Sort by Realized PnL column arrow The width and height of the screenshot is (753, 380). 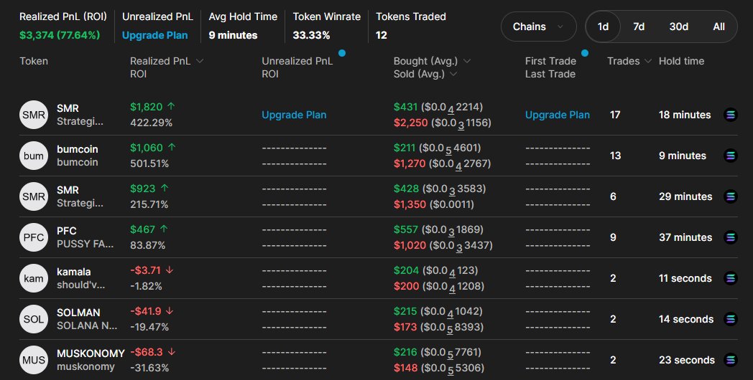tap(200, 61)
